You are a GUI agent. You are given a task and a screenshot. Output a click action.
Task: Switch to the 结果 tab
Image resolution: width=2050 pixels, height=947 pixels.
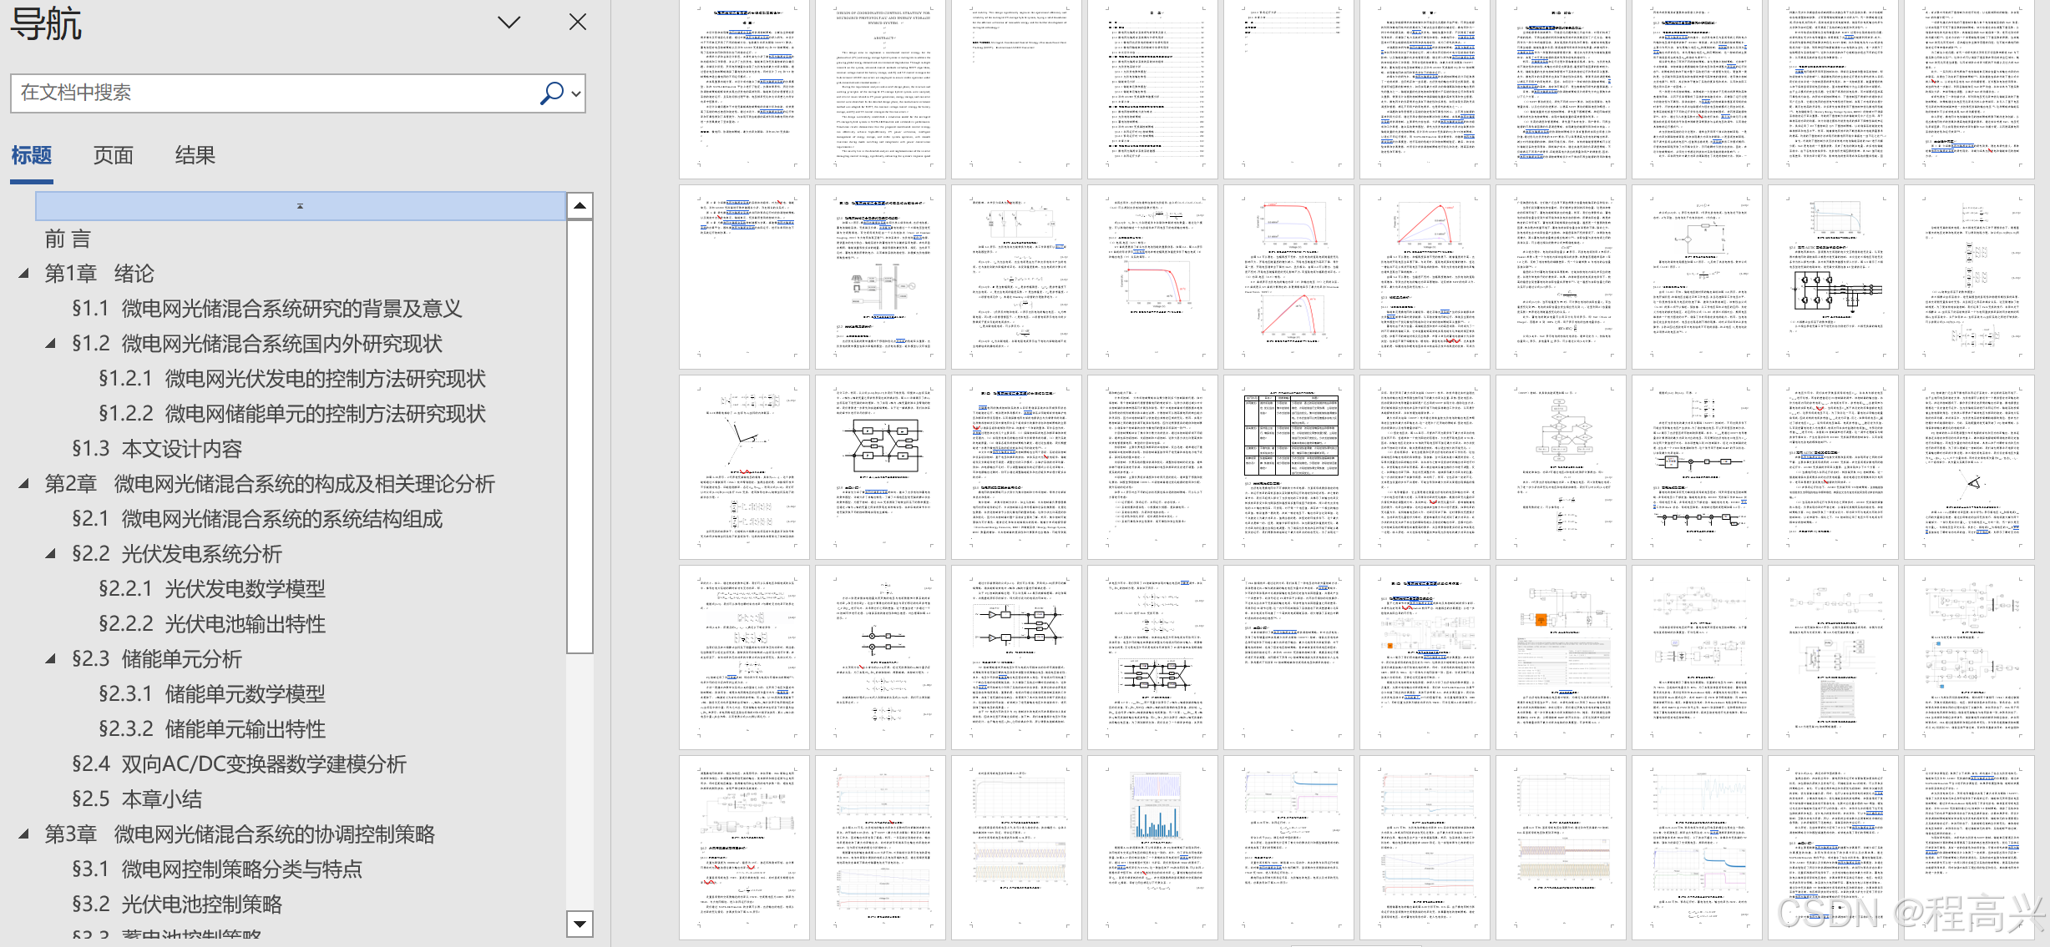click(195, 155)
